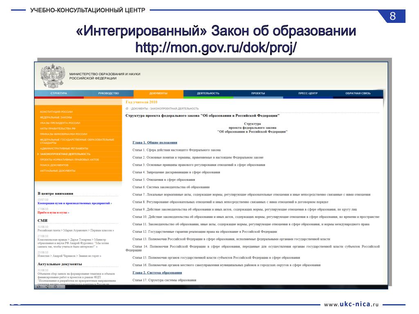Open АКТУАЛЬНЫЕ ДОКУМЕНТЫ sidebar item
Screen dimensions: 419x314
coord(57,171)
